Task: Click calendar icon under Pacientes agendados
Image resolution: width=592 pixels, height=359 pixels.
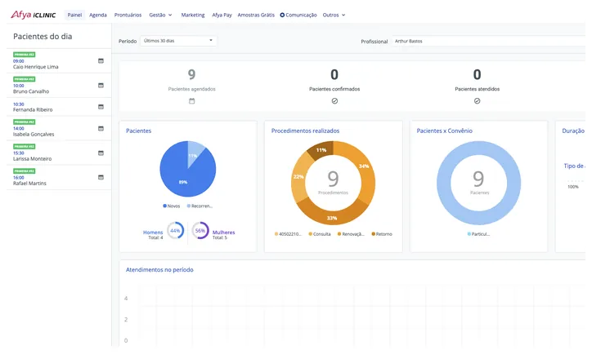Action: pyautogui.click(x=192, y=101)
